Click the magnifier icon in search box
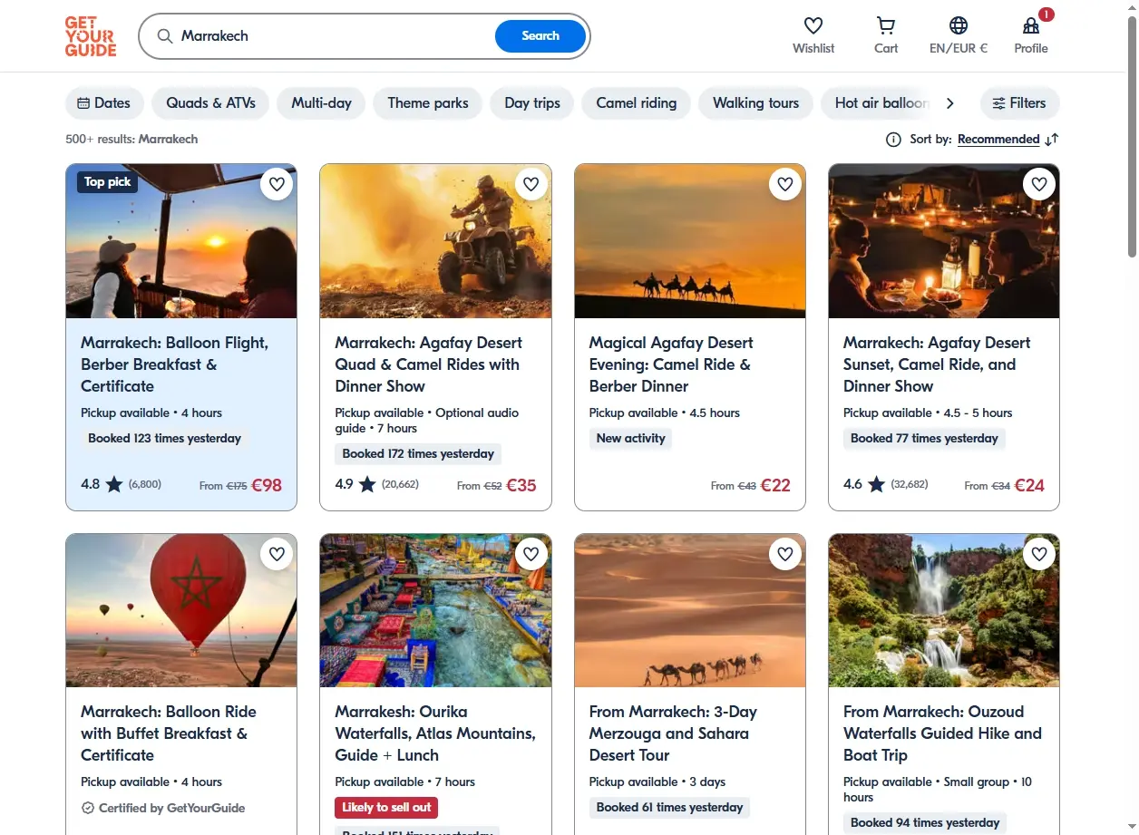This screenshot has height=835, width=1139. click(165, 36)
